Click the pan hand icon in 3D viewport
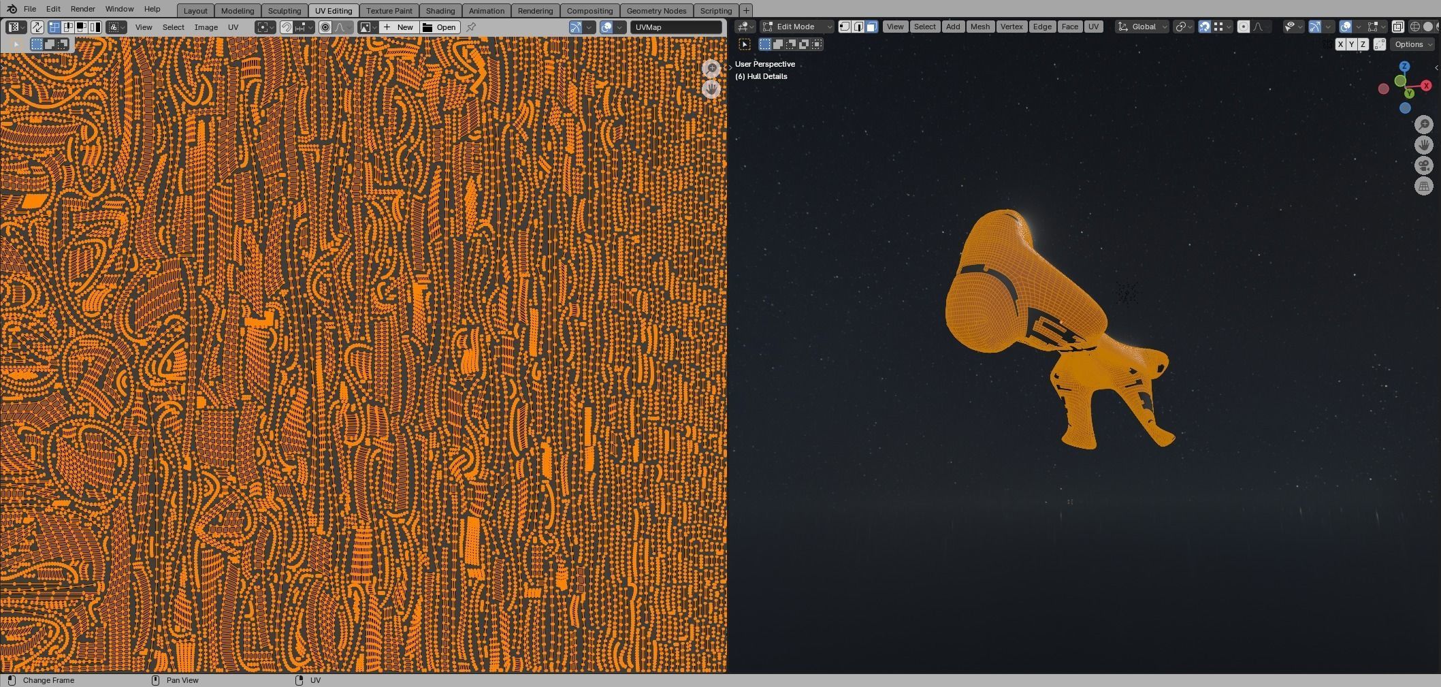The width and height of the screenshot is (1441, 687). 1424,145
